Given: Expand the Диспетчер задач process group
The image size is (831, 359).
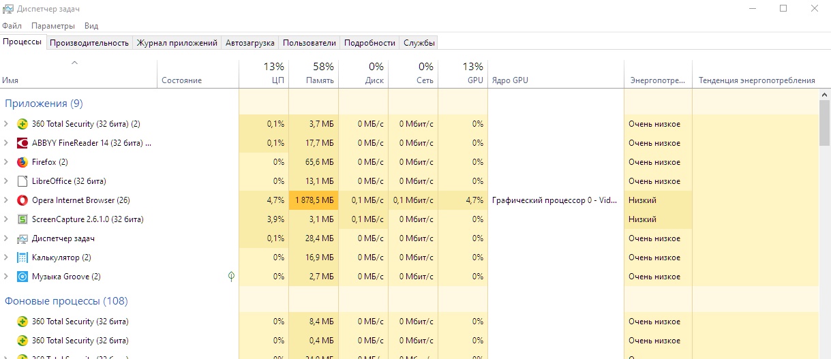Looking at the screenshot, I should (6, 238).
